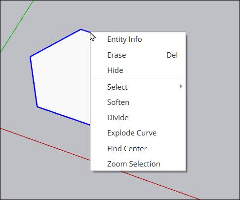Open Entity Info from context menu
The height and width of the screenshot is (200, 240).
(138, 39)
